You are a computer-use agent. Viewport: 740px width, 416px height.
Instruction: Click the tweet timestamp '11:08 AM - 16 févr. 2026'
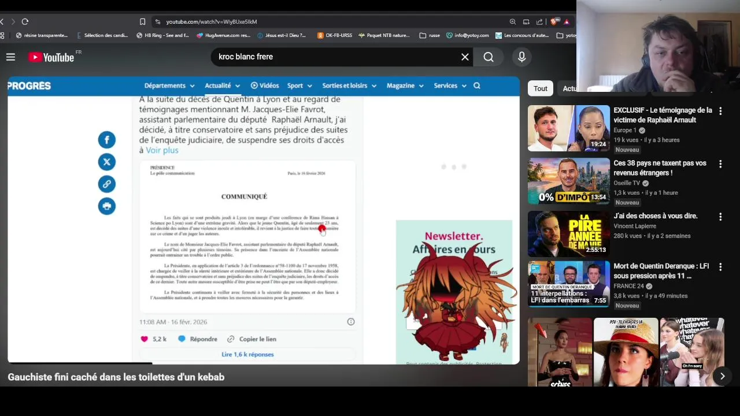click(x=173, y=322)
